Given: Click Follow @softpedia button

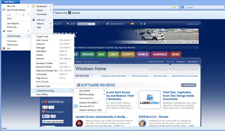Looking at the screenshot, I should tap(53, 121).
